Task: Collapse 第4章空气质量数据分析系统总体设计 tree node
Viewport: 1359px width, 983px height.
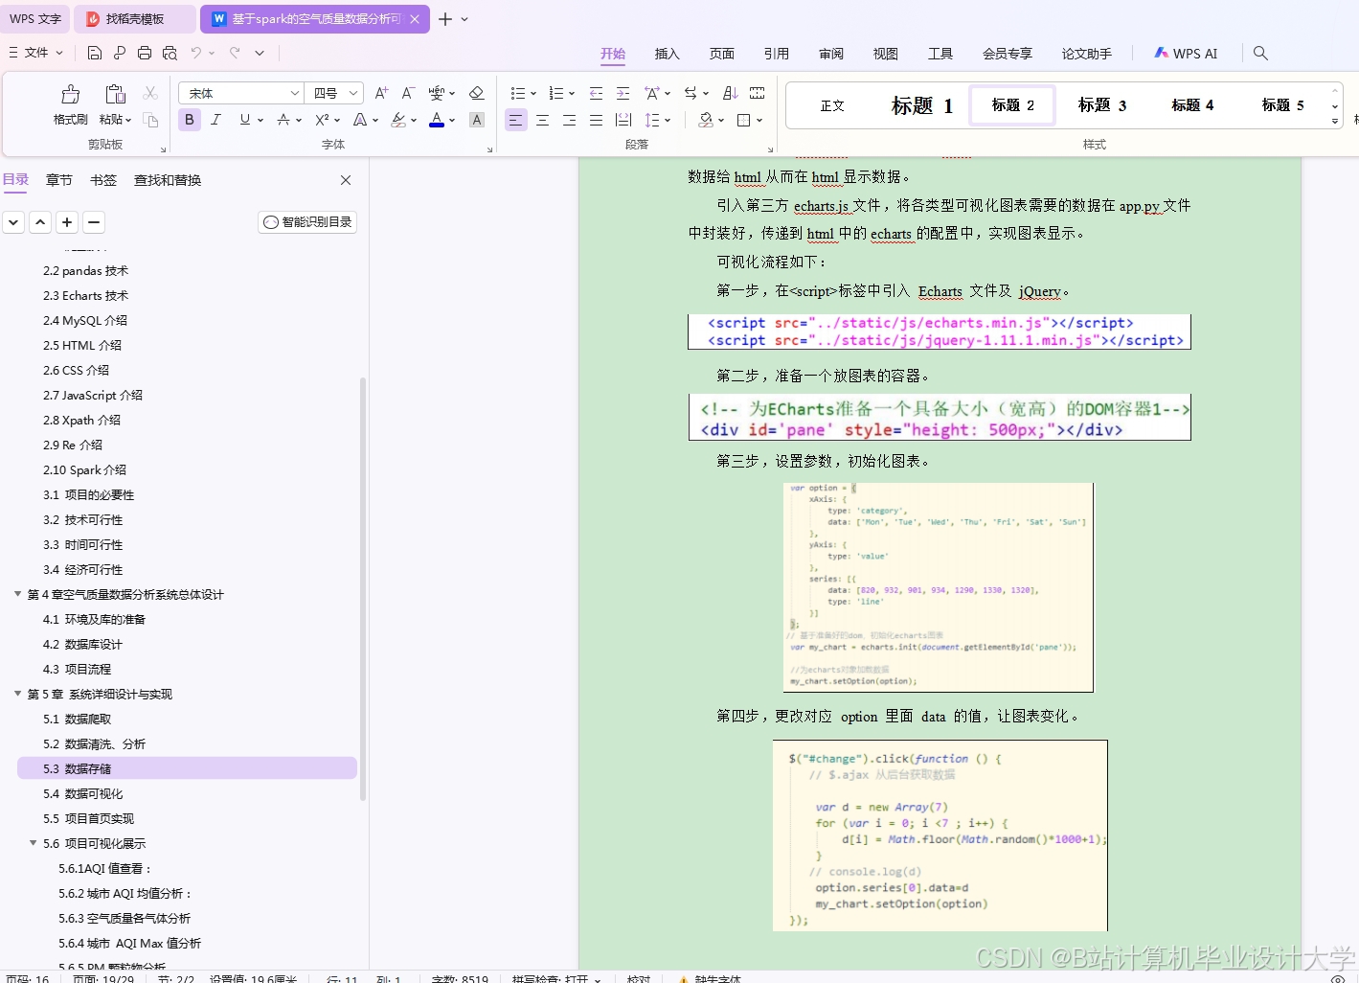Action: pyautogui.click(x=17, y=594)
